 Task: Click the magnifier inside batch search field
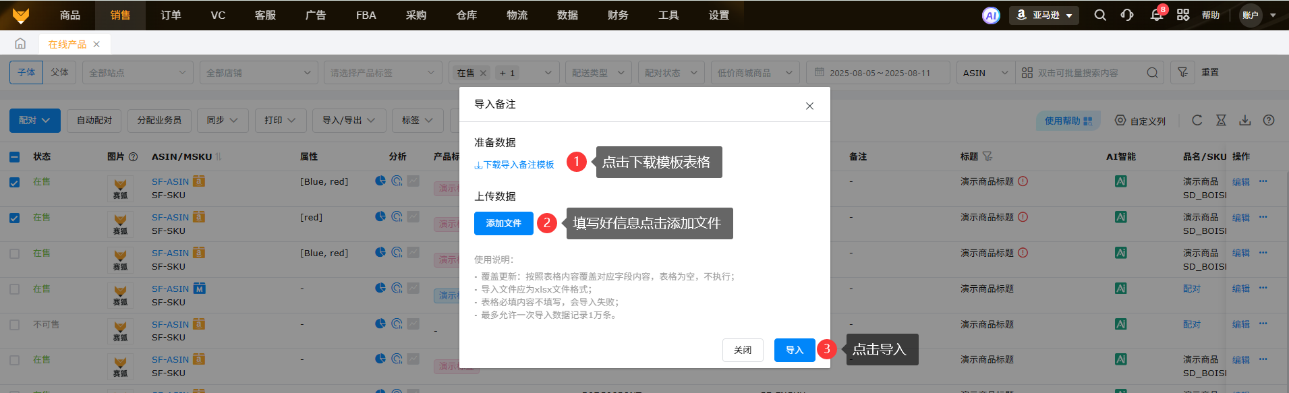(1152, 73)
